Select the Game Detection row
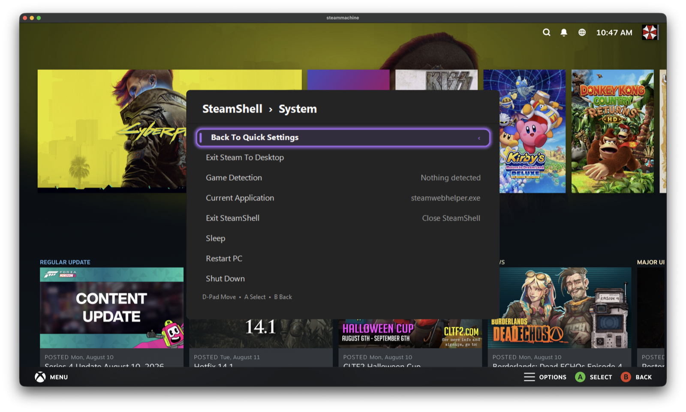Viewport: 686px width, 412px height. pos(343,178)
